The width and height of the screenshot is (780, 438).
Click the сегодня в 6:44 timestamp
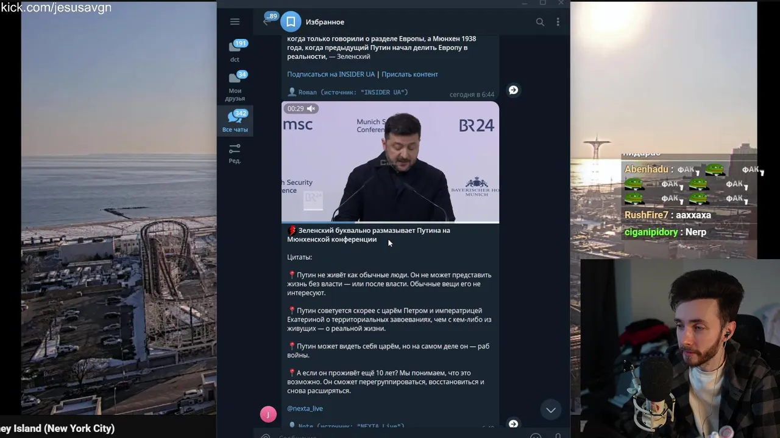[x=472, y=94]
